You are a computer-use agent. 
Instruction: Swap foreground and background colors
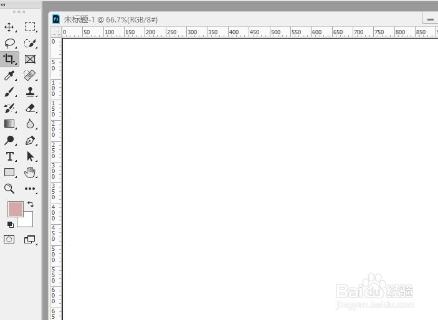(31, 204)
